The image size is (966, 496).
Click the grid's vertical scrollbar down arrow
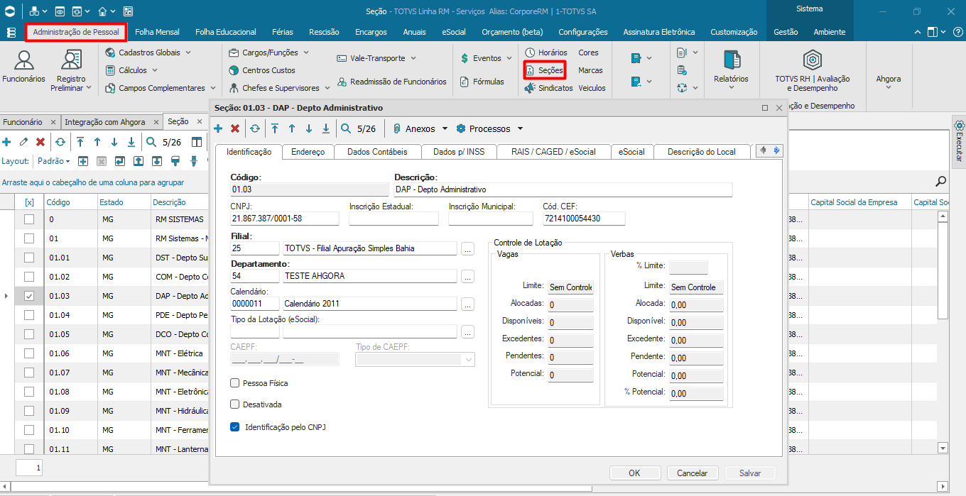943,448
